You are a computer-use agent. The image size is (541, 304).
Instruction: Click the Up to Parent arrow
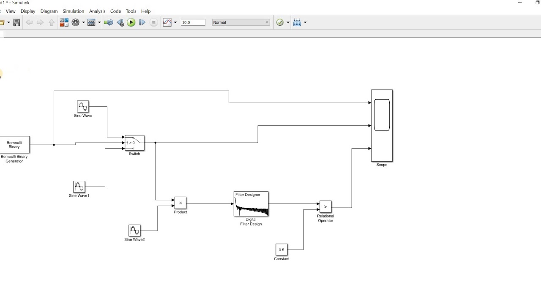point(52,22)
